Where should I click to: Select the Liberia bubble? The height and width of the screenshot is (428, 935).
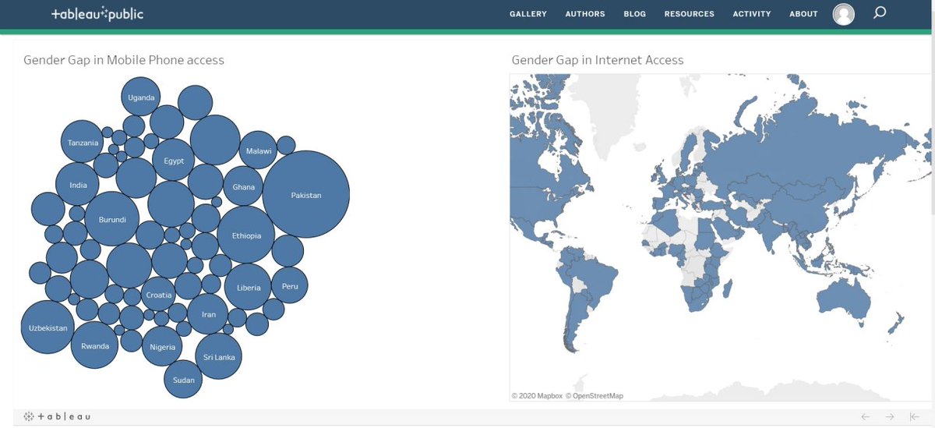[x=249, y=287]
